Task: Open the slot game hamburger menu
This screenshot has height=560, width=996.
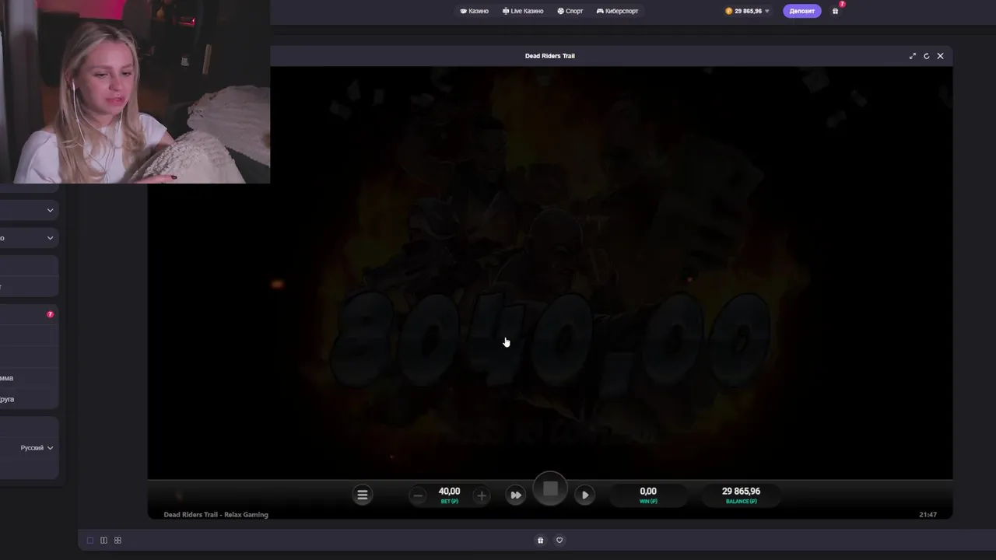Action: pyautogui.click(x=363, y=495)
